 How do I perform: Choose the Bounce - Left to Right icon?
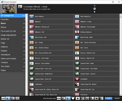32,58
